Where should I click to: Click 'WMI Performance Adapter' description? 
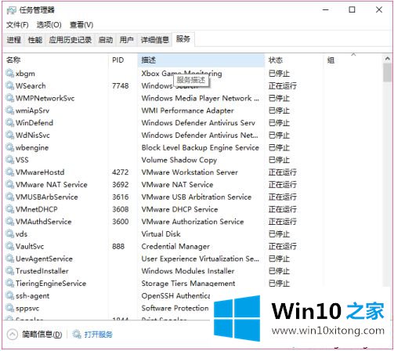[187, 110]
